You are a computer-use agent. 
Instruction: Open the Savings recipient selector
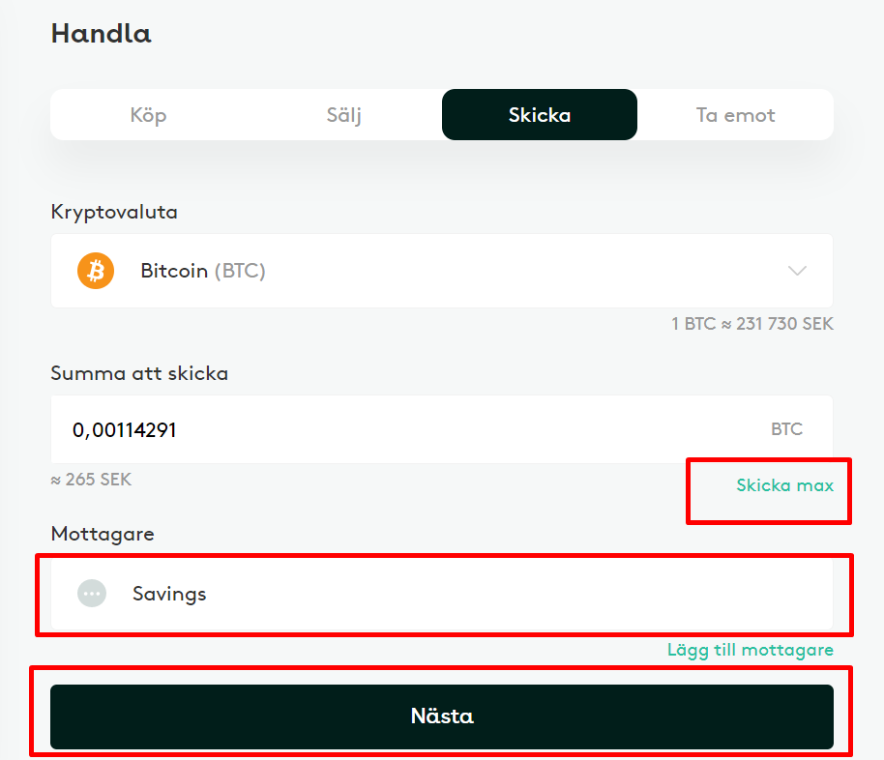(441, 594)
